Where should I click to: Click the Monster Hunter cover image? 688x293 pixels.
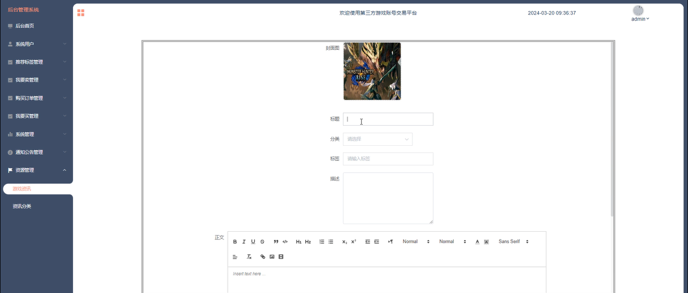point(372,71)
